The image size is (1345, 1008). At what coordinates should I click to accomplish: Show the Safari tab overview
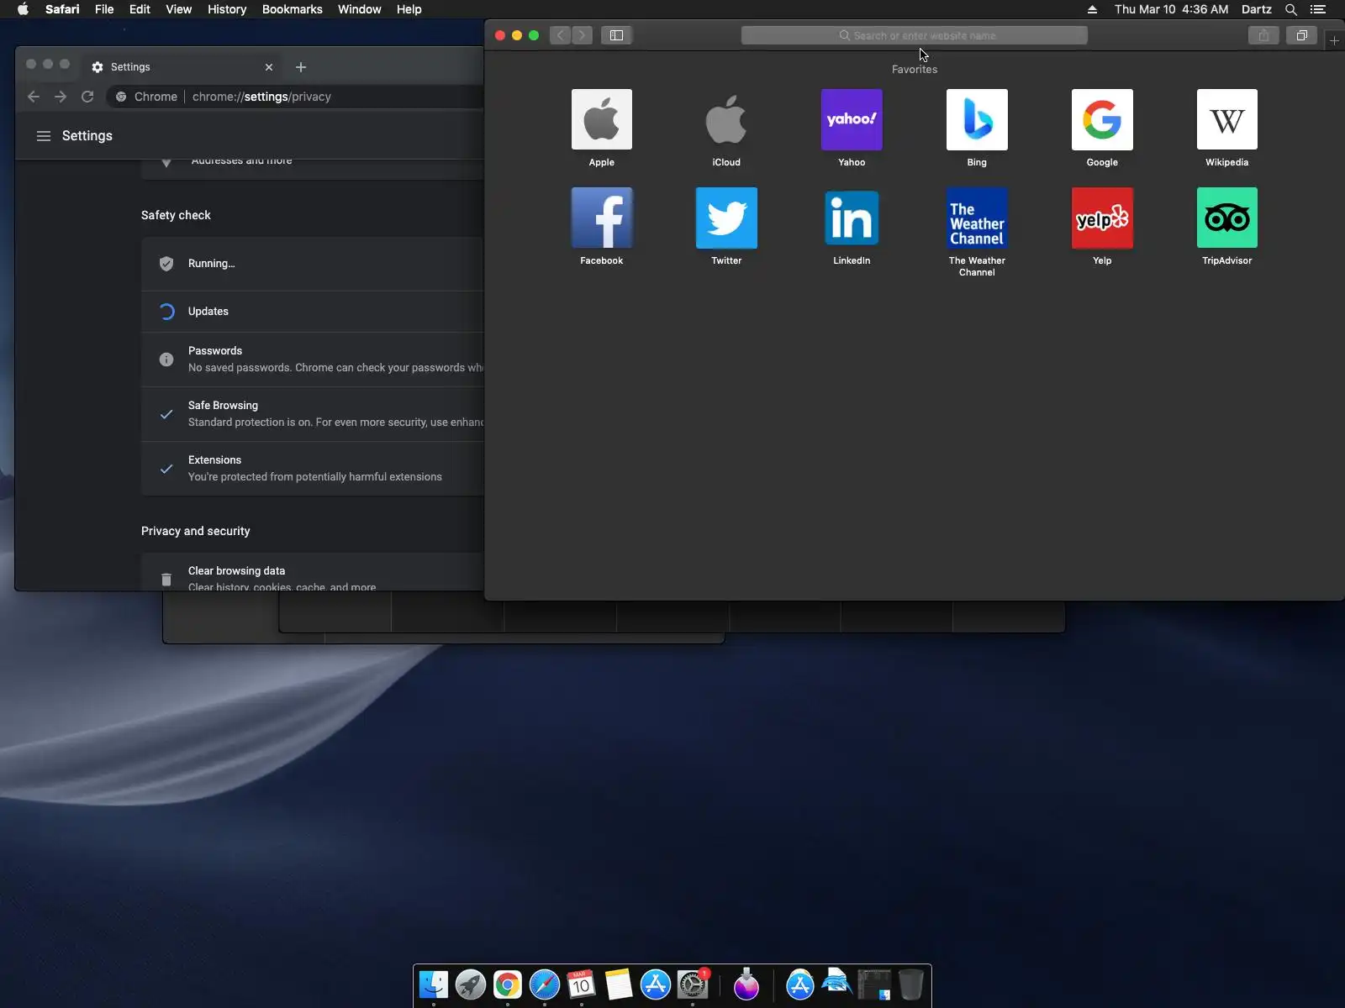(1301, 35)
